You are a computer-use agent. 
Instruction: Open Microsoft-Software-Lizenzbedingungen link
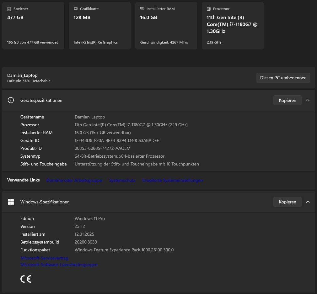tap(59, 265)
